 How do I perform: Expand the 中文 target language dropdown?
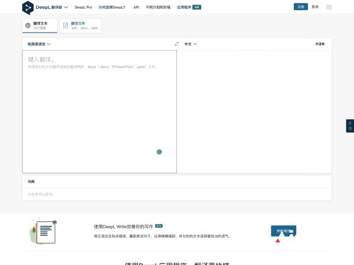191,44
